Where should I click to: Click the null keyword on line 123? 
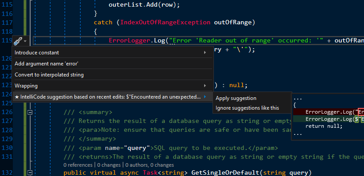coord(236,85)
